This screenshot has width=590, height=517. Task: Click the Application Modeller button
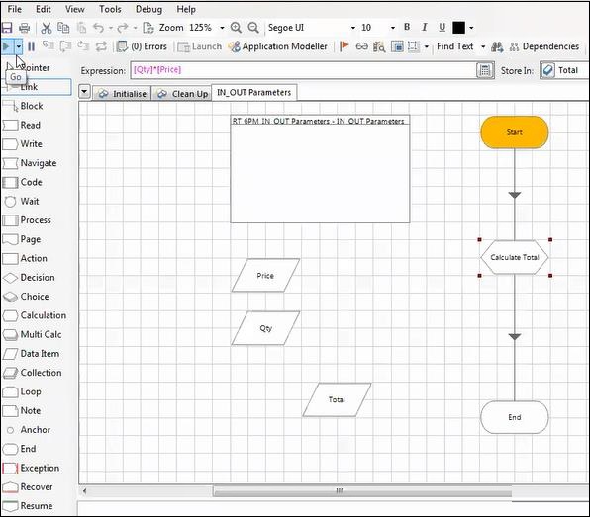(278, 46)
